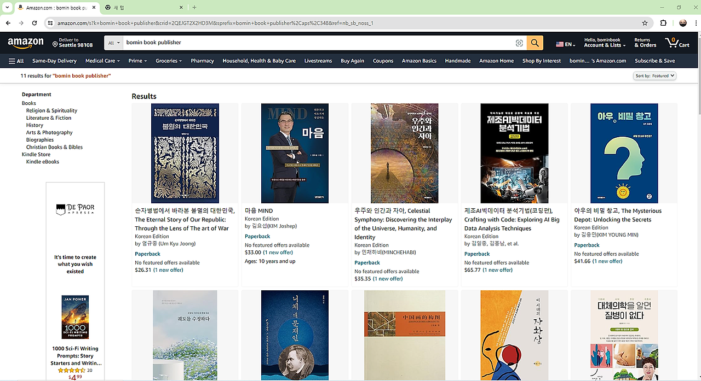Filter by Christian Books & Bibles

point(54,147)
